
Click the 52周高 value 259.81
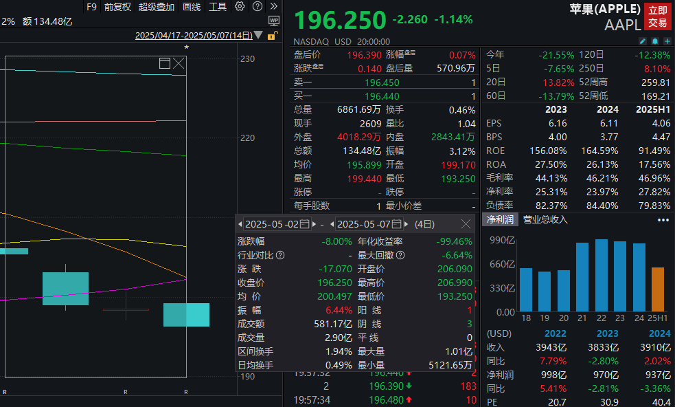coord(656,82)
